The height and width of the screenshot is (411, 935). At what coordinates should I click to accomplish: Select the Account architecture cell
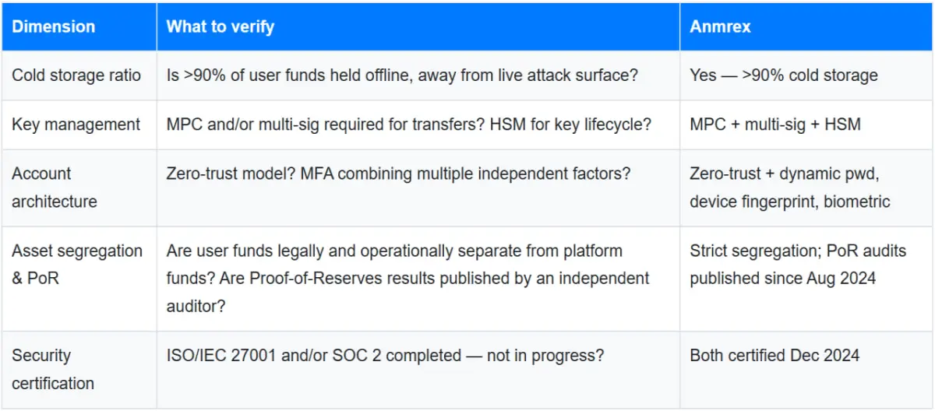79,188
